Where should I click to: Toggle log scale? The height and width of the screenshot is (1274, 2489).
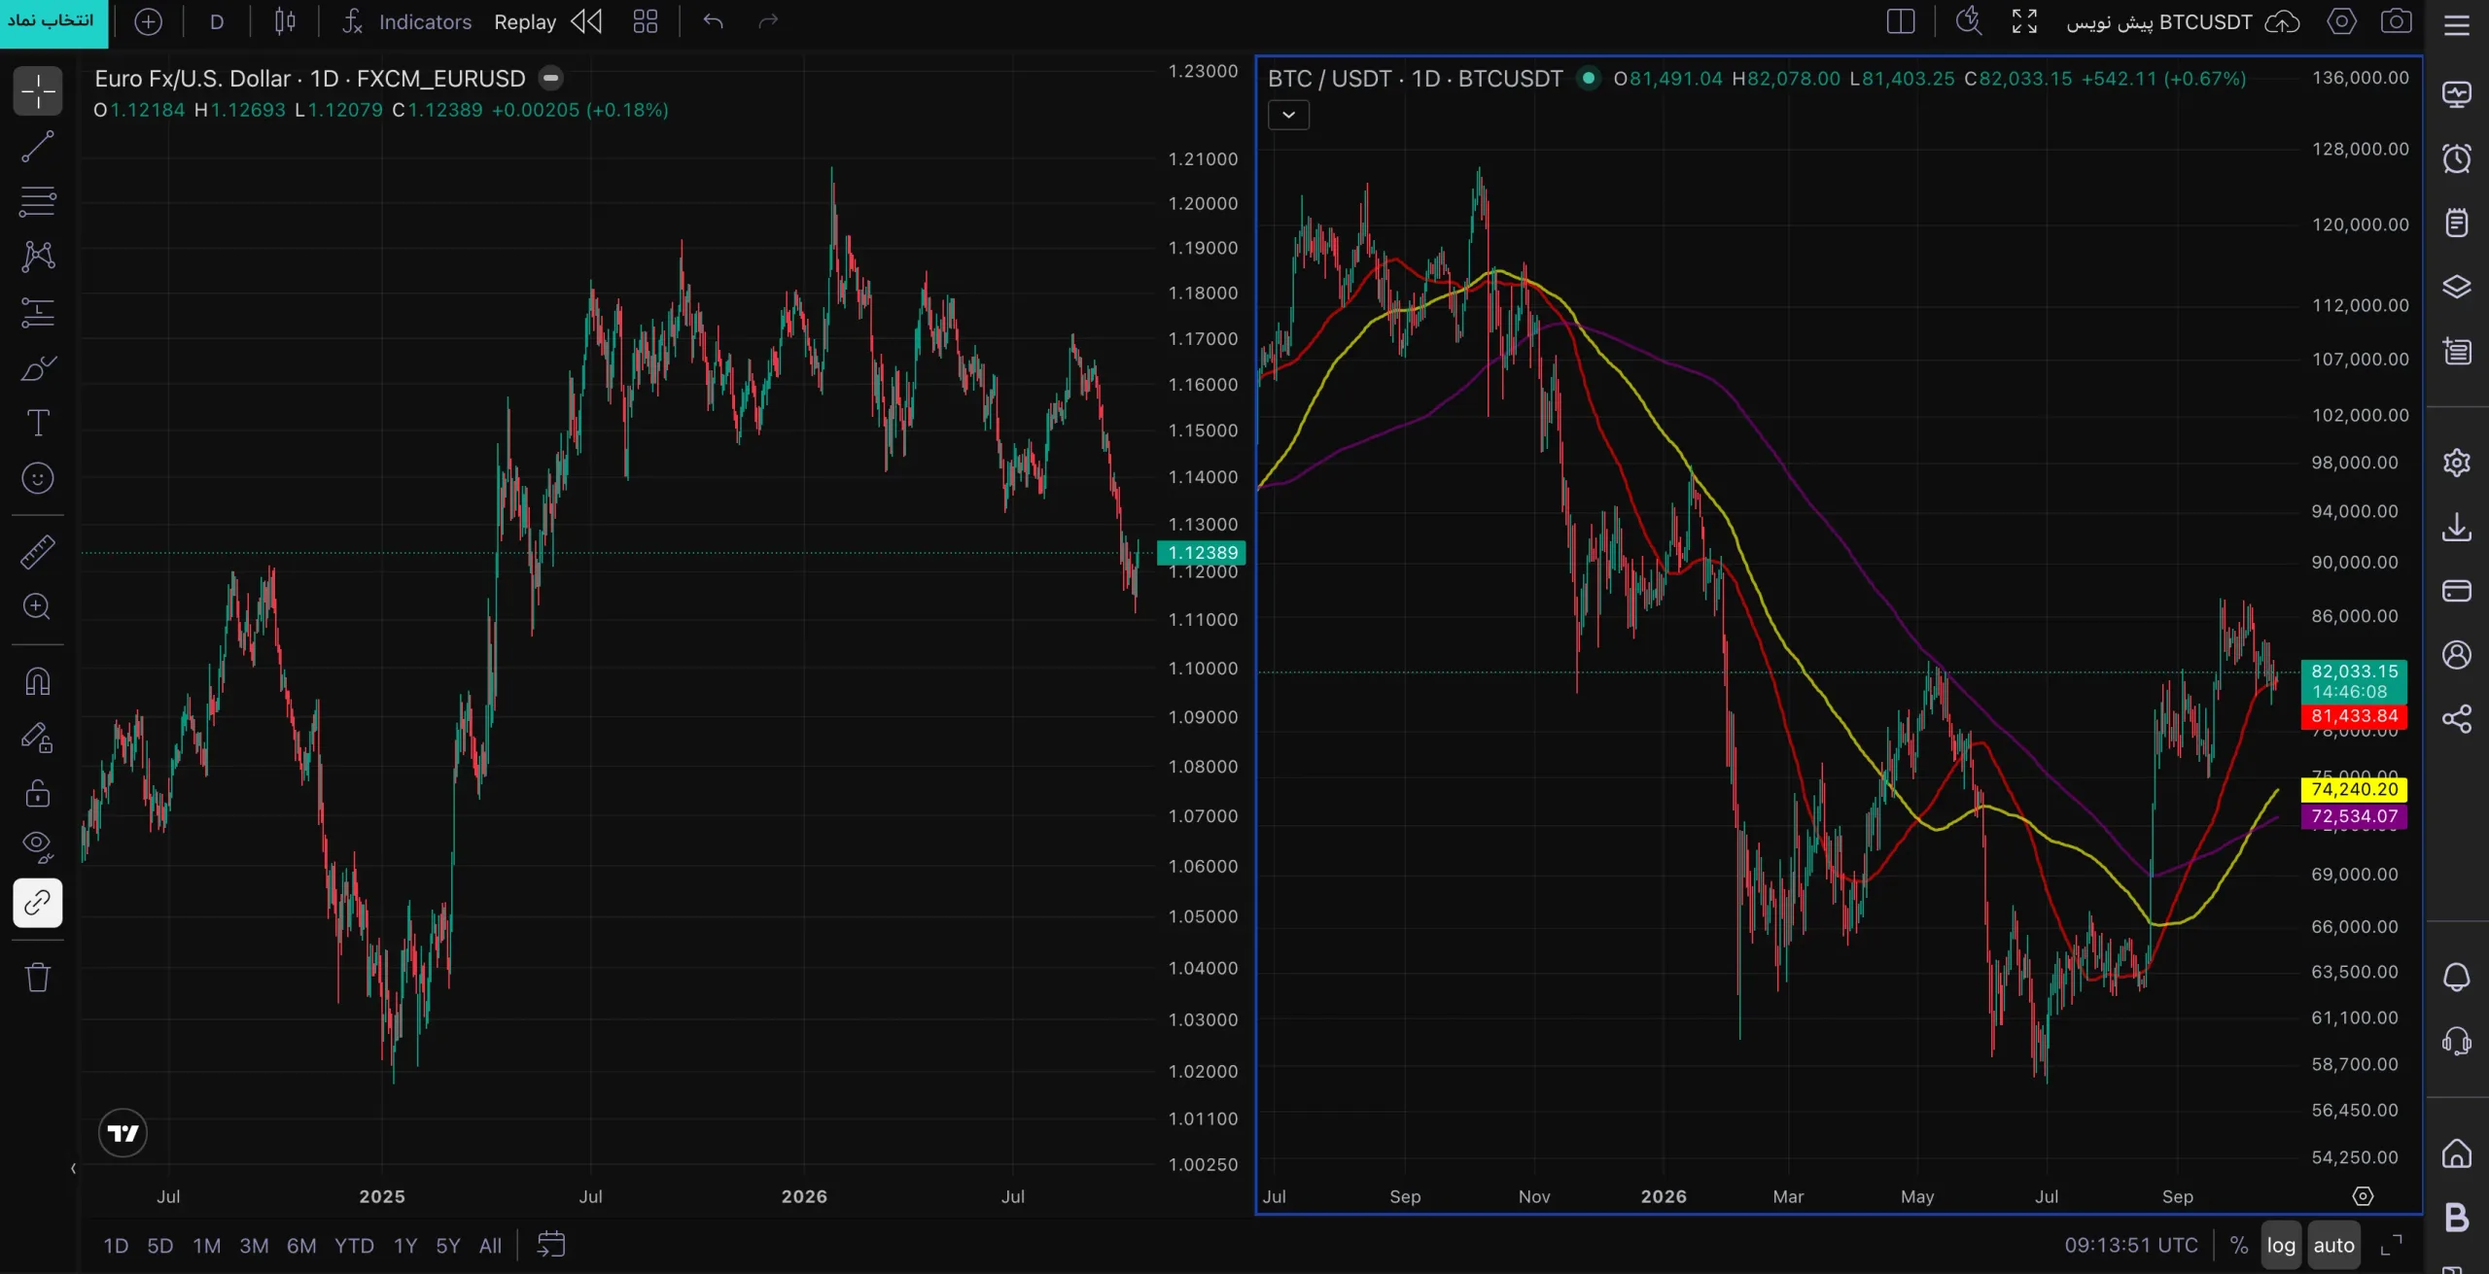[2281, 1245]
